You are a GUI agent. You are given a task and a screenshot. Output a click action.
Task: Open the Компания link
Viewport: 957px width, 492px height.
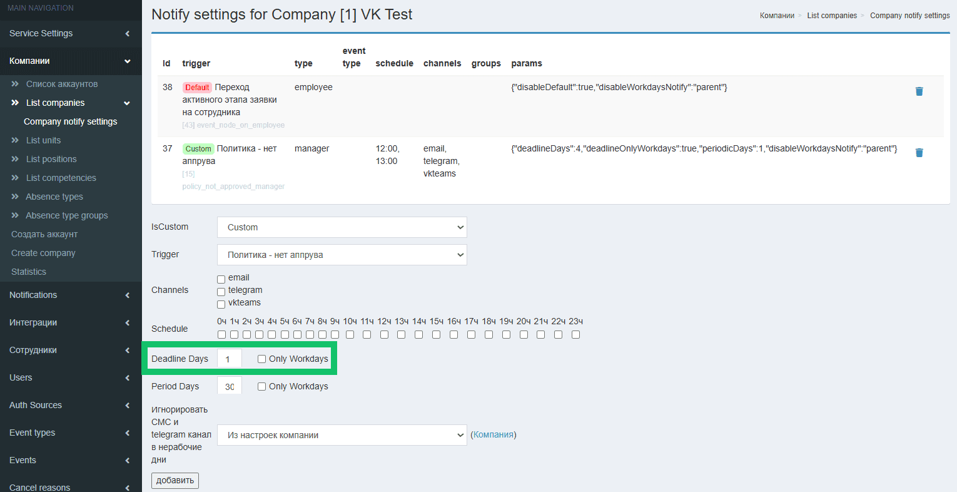tap(493, 434)
